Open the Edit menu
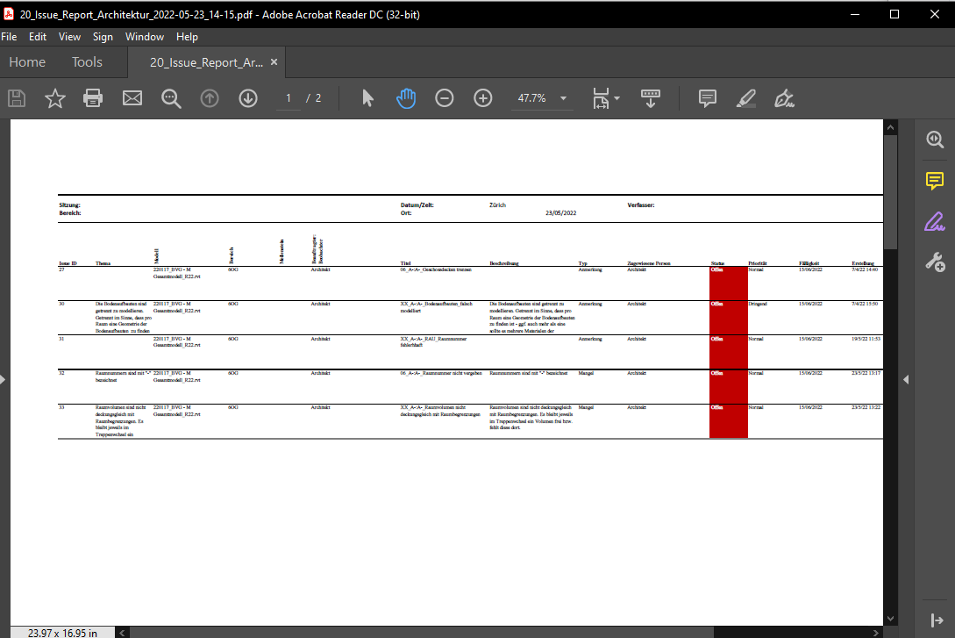The image size is (955, 638). coord(38,37)
